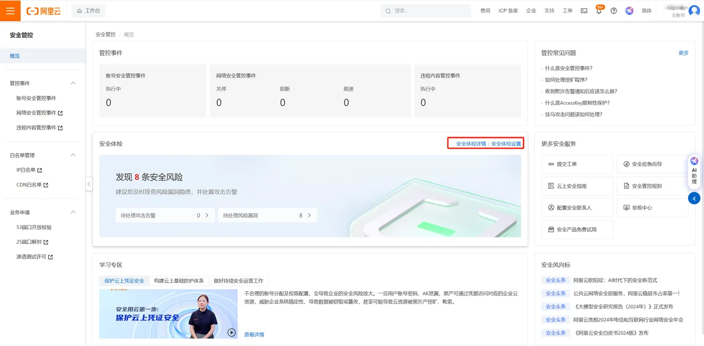Play the 保护云上凭证安全 video
Viewport: 704px width, 346px height.
231,332
